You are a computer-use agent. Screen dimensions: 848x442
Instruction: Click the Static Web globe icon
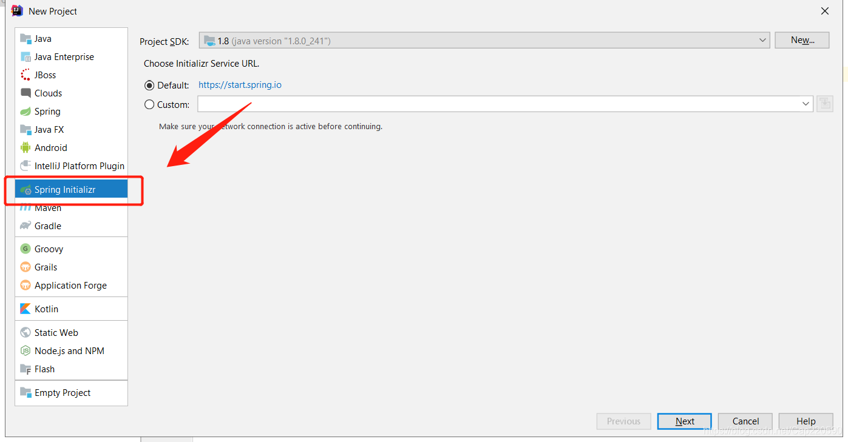pyautogui.click(x=25, y=333)
